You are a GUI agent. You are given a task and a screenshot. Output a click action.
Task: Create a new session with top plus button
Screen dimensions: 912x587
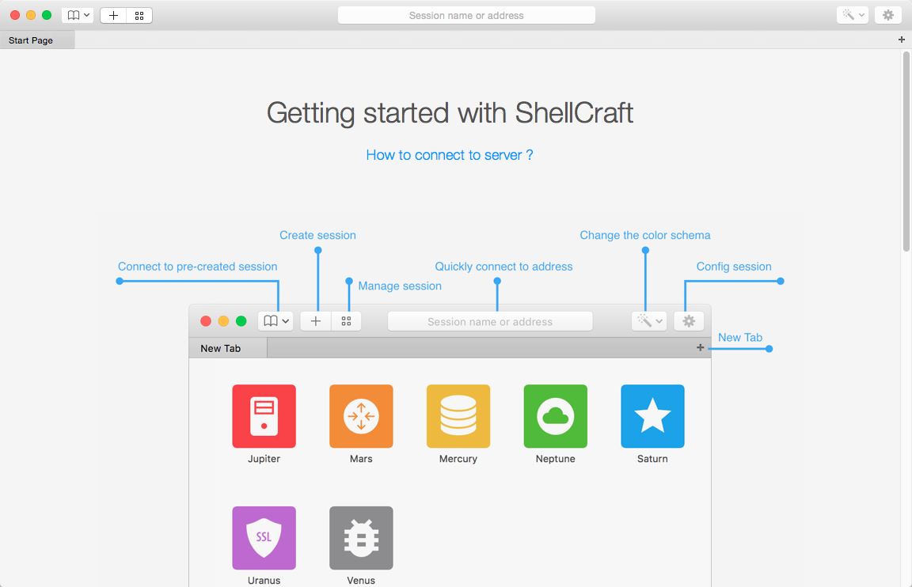(x=113, y=15)
